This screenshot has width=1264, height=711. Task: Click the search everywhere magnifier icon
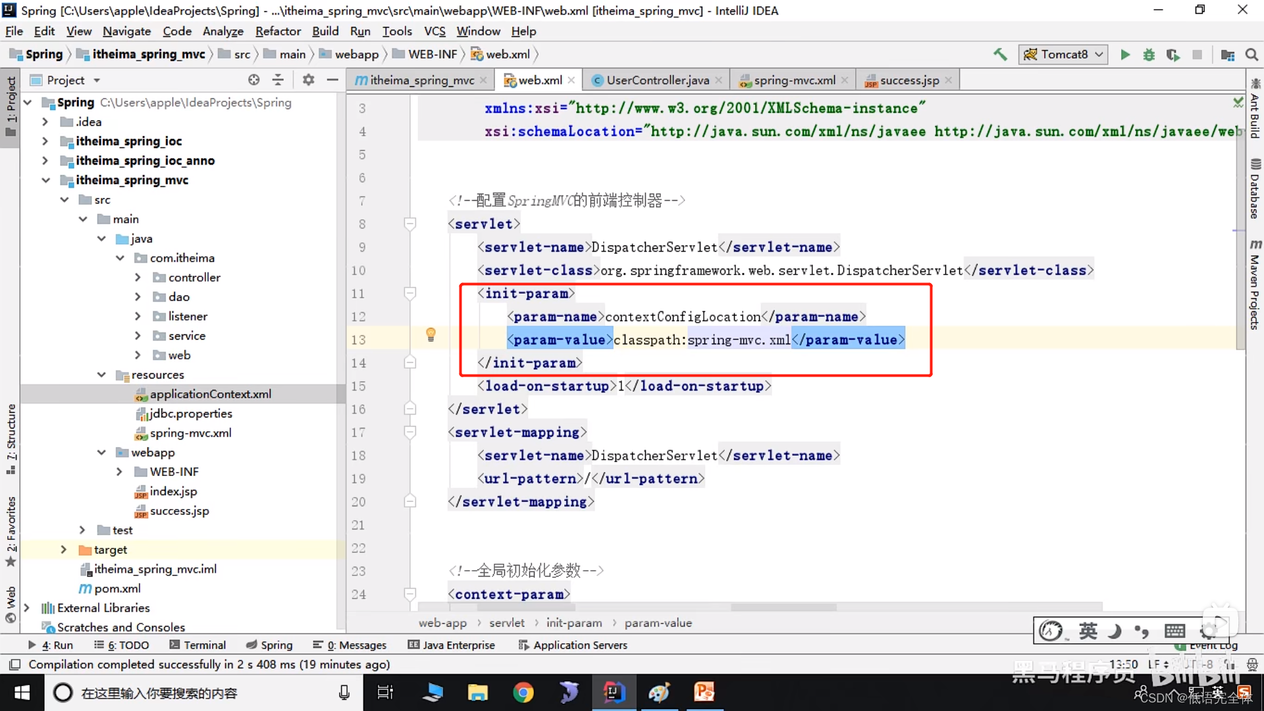(1251, 55)
